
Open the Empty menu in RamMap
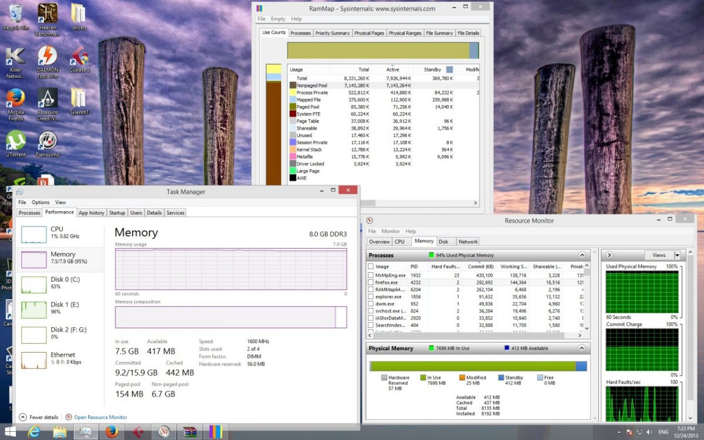pos(278,19)
